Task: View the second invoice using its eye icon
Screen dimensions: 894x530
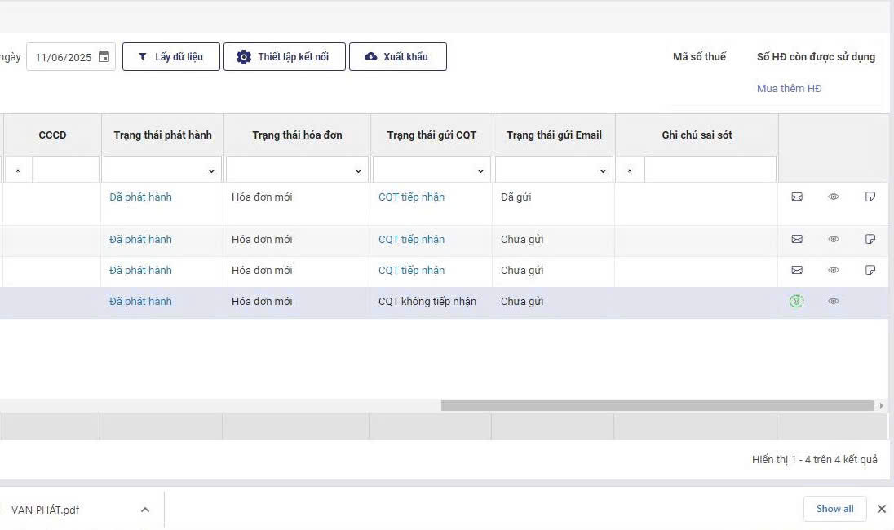Action: [834, 239]
